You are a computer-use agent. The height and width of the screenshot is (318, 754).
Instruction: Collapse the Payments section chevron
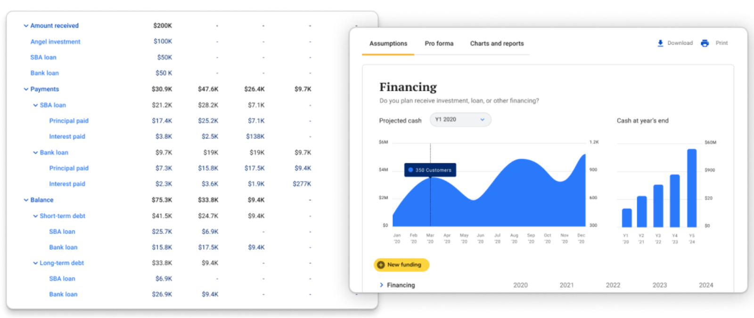pyautogui.click(x=26, y=89)
